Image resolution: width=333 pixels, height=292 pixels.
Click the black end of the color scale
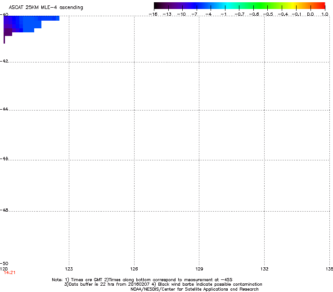[x=157, y=5]
